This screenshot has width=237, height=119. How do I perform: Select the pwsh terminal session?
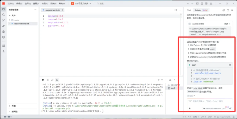tap(173, 88)
